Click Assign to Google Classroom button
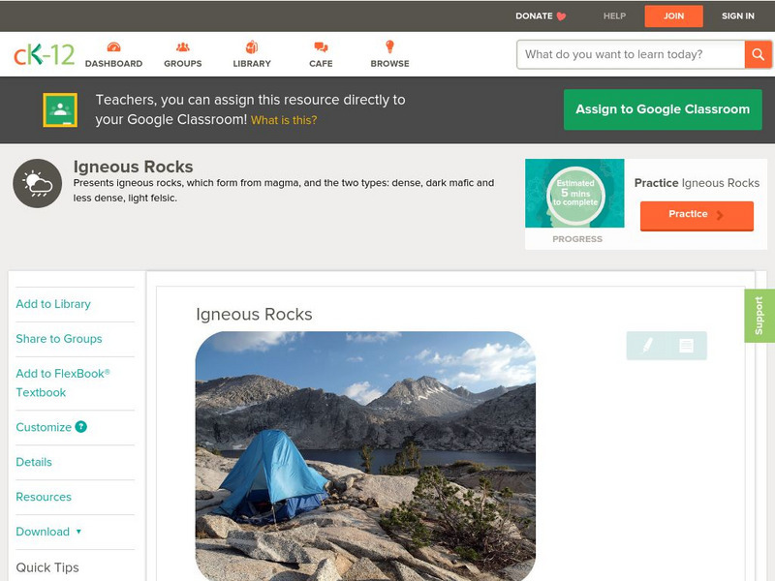Screen dimensions: 775x581 pyautogui.click(x=663, y=109)
